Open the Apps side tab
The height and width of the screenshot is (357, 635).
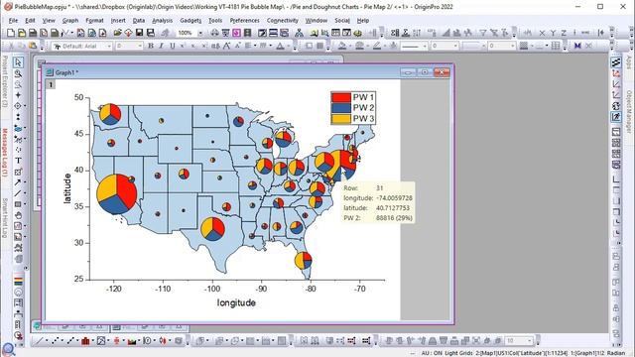629,61
